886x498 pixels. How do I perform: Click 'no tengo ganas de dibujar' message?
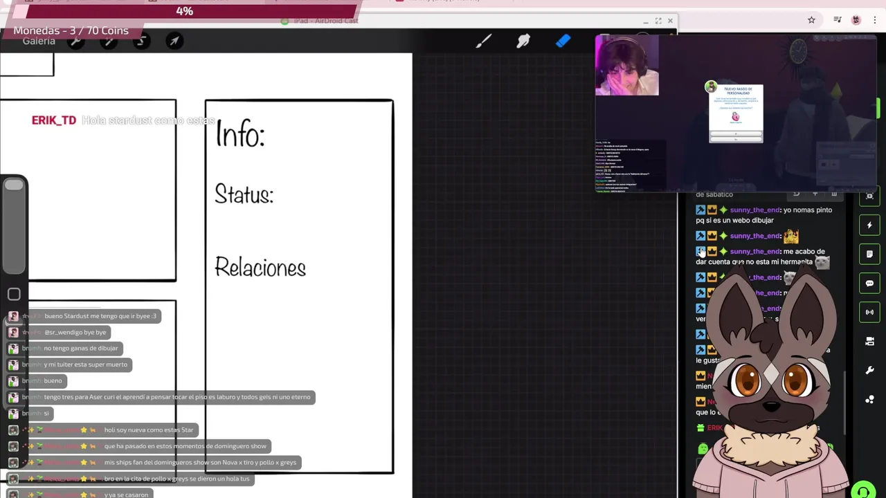[x=81, y=349]
